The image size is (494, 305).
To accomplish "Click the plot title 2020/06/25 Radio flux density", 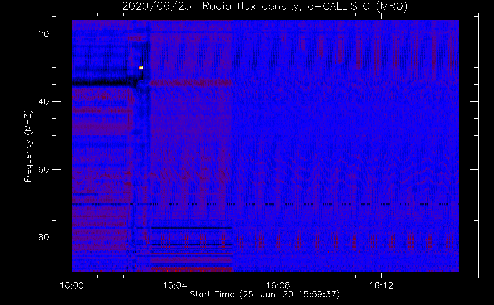I will [265, 6].
